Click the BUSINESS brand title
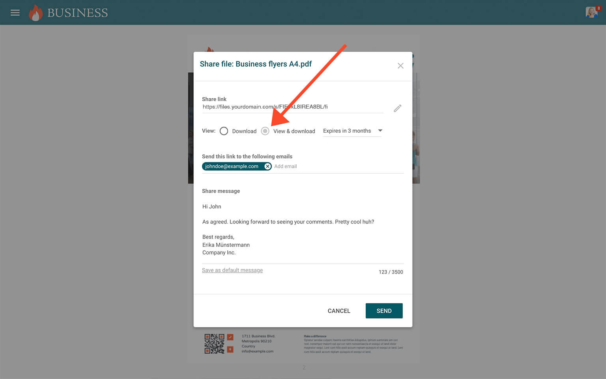This screenshot has width=606, height=379. pyautogui.click(x=77, y=13)
